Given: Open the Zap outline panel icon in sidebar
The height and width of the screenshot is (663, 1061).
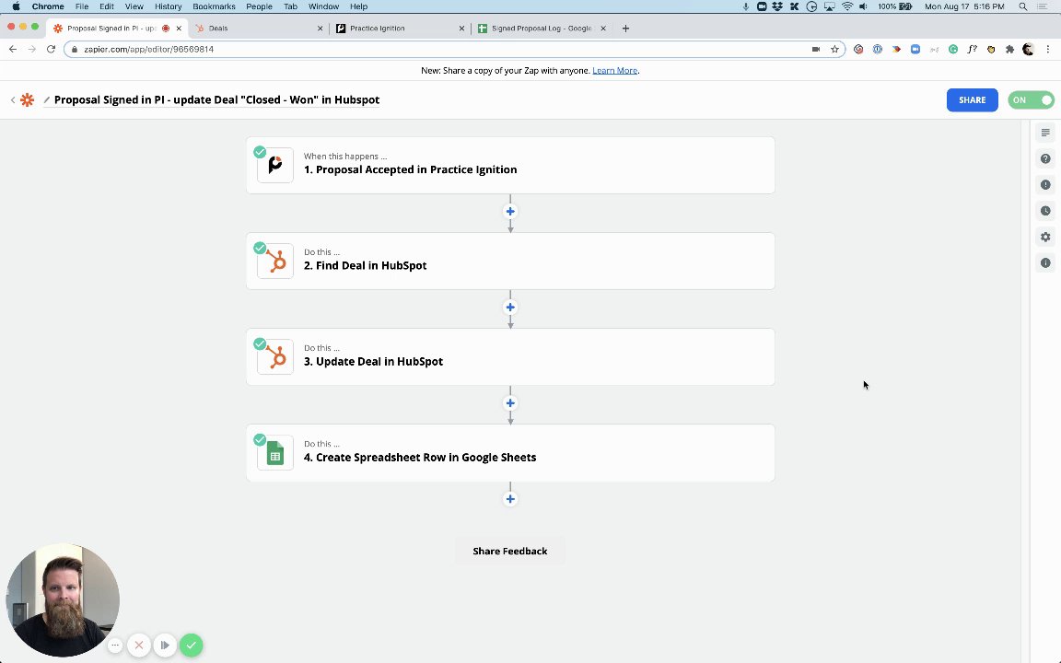Looking at the screenshot, I should coord(1045,133).
